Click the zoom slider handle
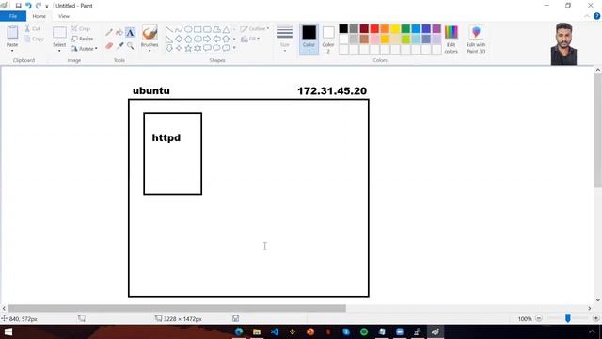Viewport: 602px width, 339px height. [x=568, y=318]
